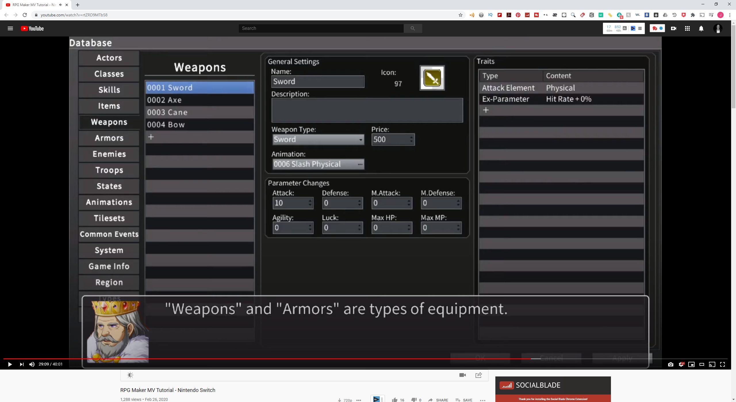The height and width of the screenshot is (402, 736).
Task: Select the Enemies database tab
Action: (109, 154)
